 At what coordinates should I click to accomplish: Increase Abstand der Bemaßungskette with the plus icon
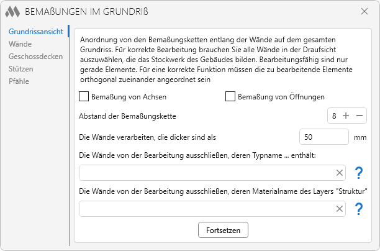click(346, 116)
